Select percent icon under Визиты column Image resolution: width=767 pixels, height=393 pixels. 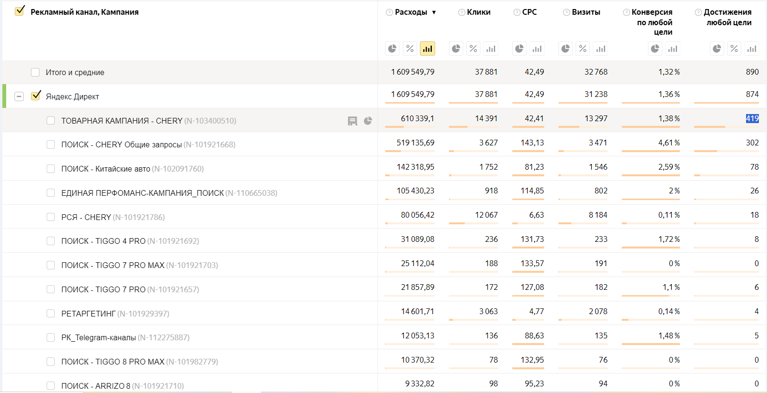pyautogui.click(x=583, y=48)
